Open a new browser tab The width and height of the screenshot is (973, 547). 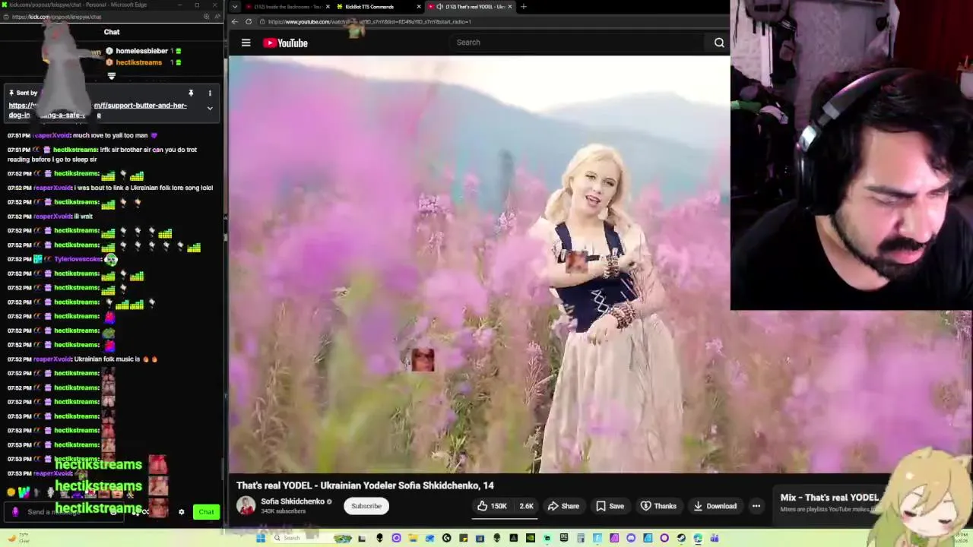tap(523, 7)
